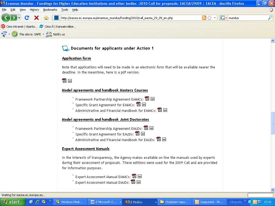Screen dimensions: 275x206
Task: Go back with the green Back arrow
Action: [x=6, y=18]
